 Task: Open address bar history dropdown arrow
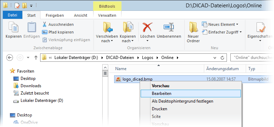point(215,58)
